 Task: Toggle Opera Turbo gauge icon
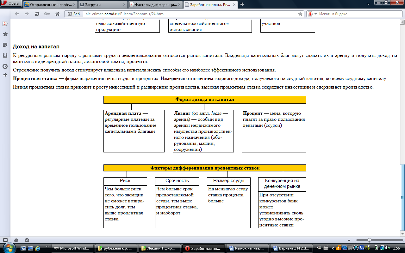coord(27,240)
